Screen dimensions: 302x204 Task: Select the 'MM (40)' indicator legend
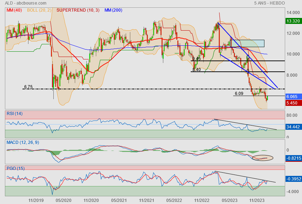coord(14,10)
